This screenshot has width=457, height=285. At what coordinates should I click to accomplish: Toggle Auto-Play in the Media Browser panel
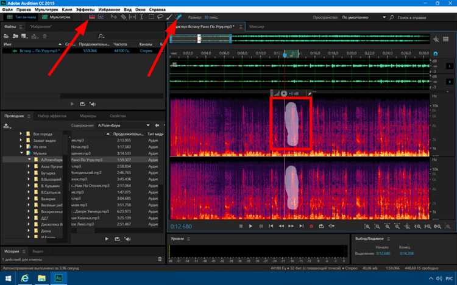tap(128, 239)
